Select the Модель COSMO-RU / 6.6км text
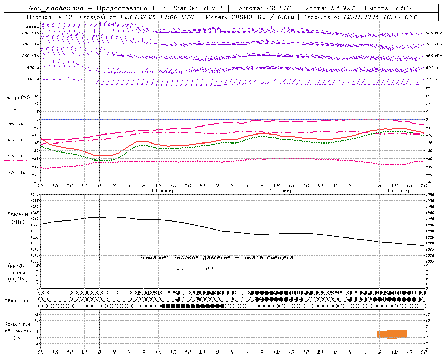The image size is (444, 355). click(250, 17)
